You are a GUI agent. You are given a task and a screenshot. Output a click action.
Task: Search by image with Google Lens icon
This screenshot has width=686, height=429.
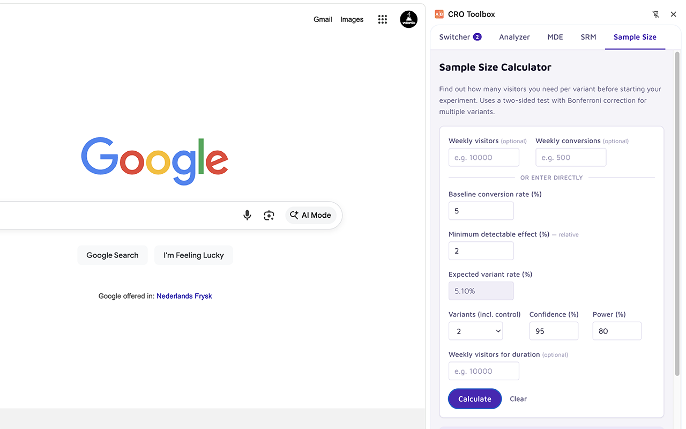pos(269,215)
